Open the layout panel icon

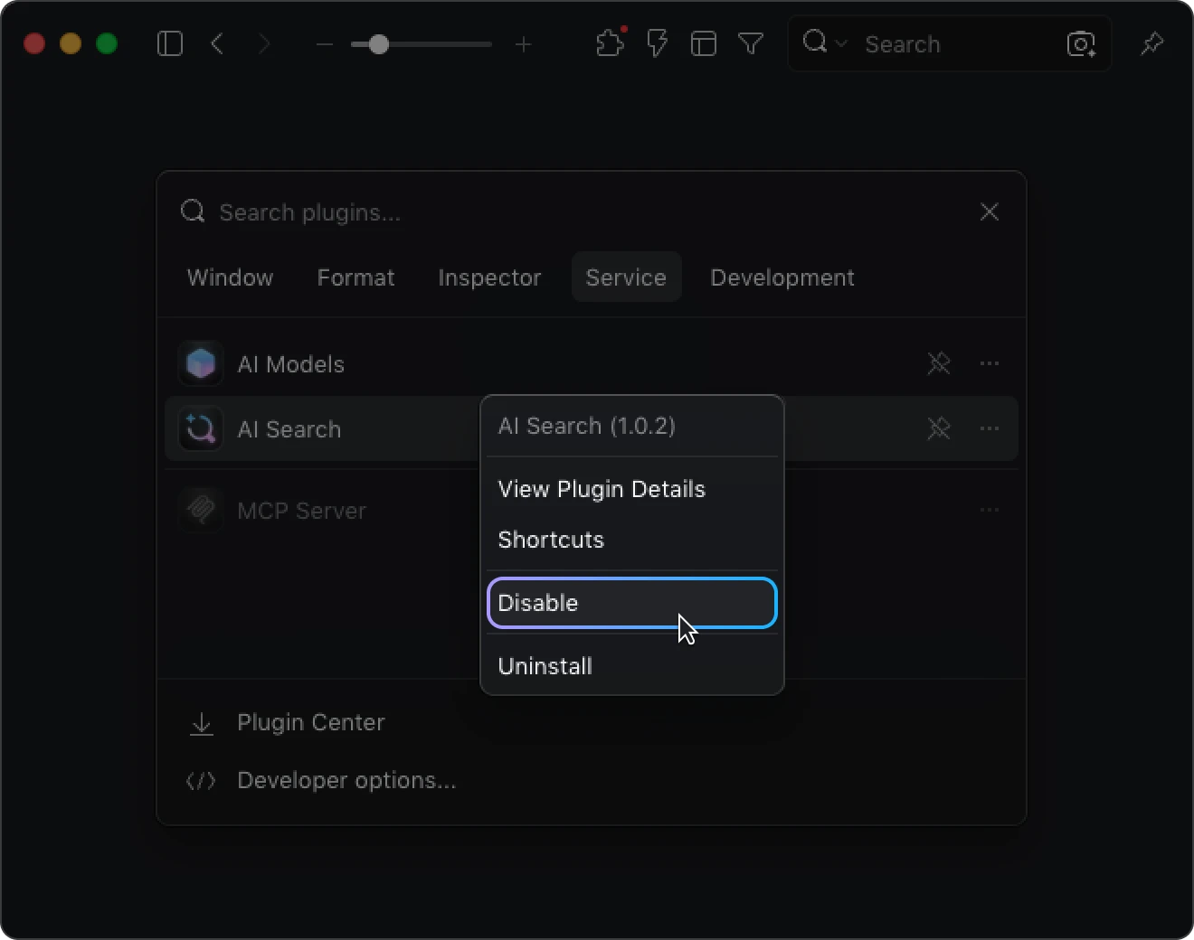click(704, 43)
